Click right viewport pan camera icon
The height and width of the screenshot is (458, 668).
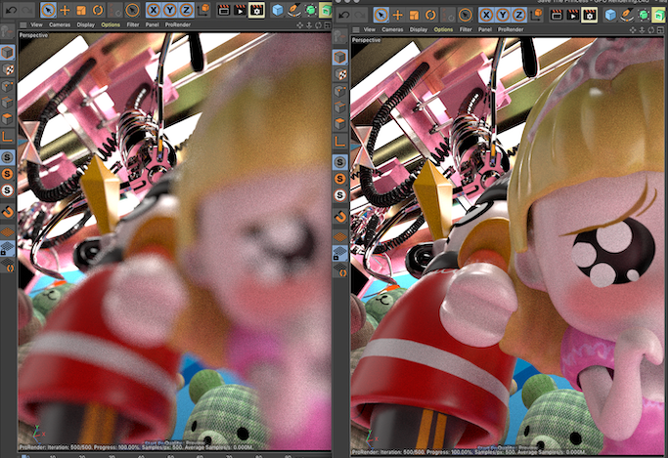pos(633,29)
